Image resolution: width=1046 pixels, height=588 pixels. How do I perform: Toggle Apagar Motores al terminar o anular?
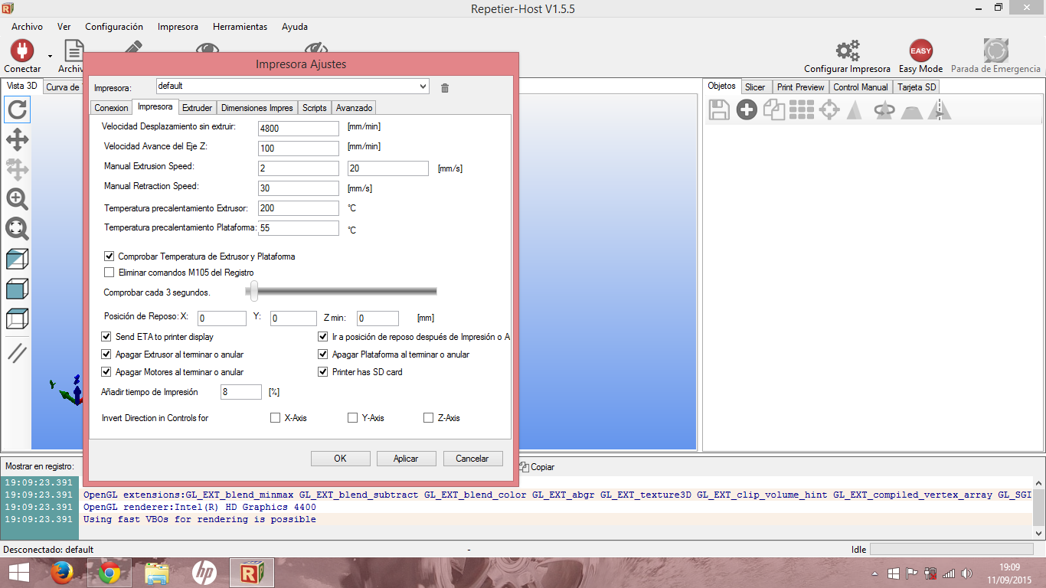pyautogui.click(x=106, y=372)
